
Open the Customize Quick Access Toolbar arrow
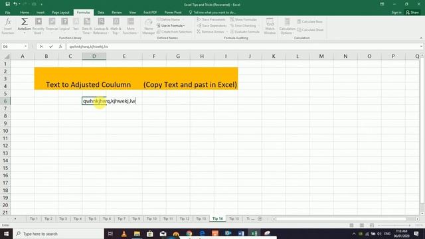pyautogui.click(x=41, y=5)
